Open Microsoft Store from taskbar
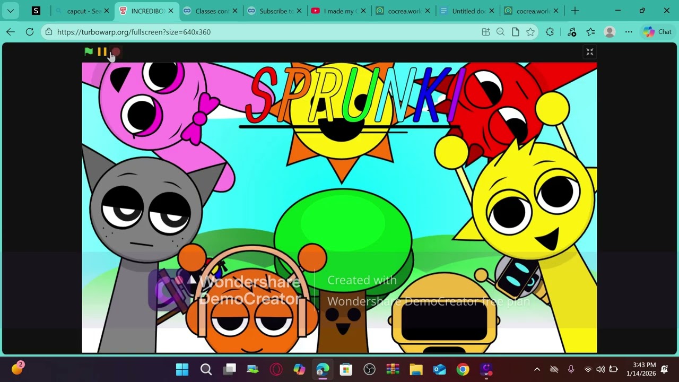The height and width of the screenshot is (382, 679). pyautogui.click(x=346, y=369)
